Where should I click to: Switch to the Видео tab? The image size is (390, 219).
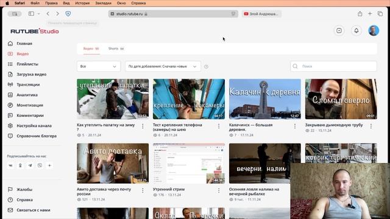tap(91, 49)
